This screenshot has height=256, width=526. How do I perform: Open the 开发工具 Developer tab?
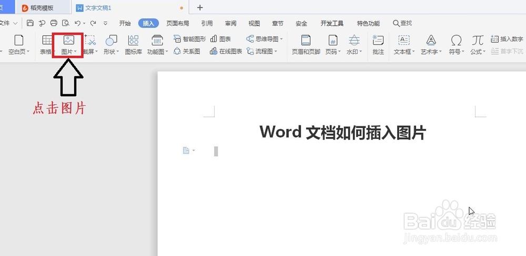coord(332,23)
